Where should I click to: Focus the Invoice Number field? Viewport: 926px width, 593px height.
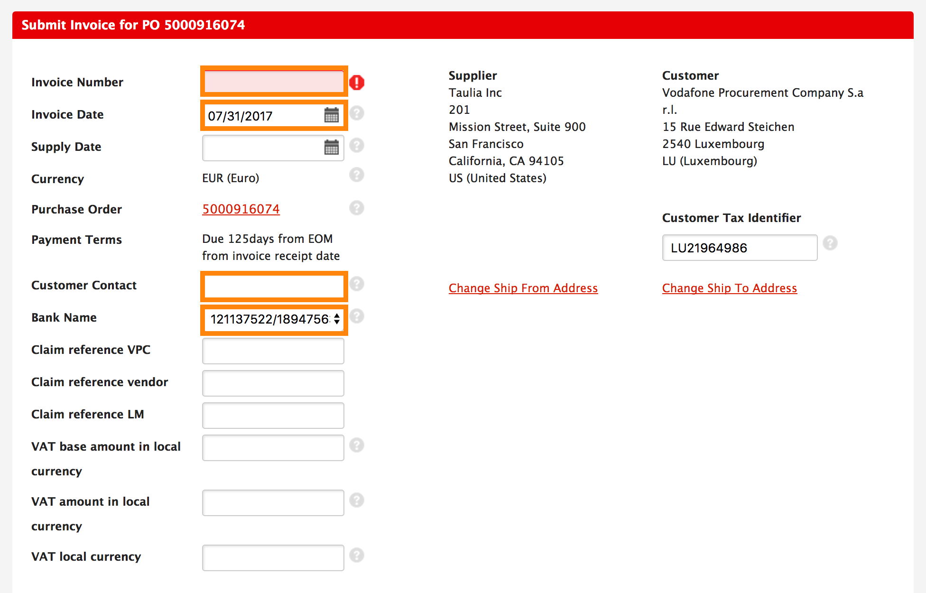[x=273, y=82]
